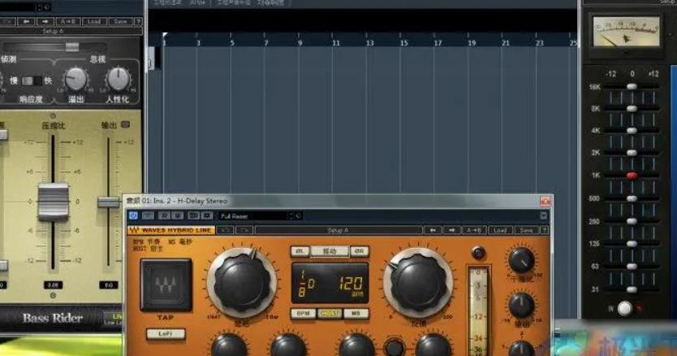Click the output knob below dry/wet
The image size is (677, 356).
pyautogui.click(x=521, y=306)
